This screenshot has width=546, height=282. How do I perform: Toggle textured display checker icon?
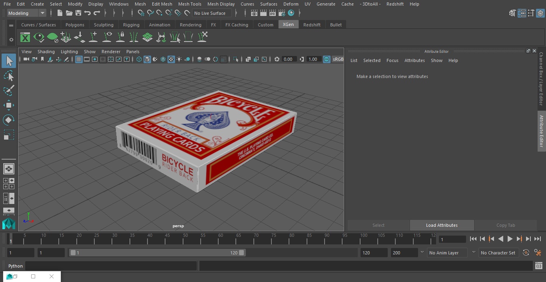pyautogui.click(x=171, y=59)
